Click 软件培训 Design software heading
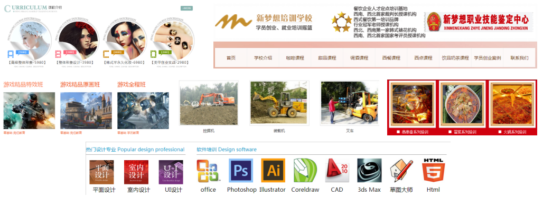Screen dimensions: 543x207 click(x=227, y=149)
